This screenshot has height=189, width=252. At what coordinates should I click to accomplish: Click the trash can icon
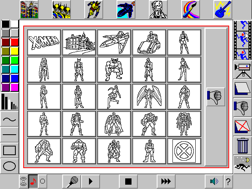pos(243,146)
